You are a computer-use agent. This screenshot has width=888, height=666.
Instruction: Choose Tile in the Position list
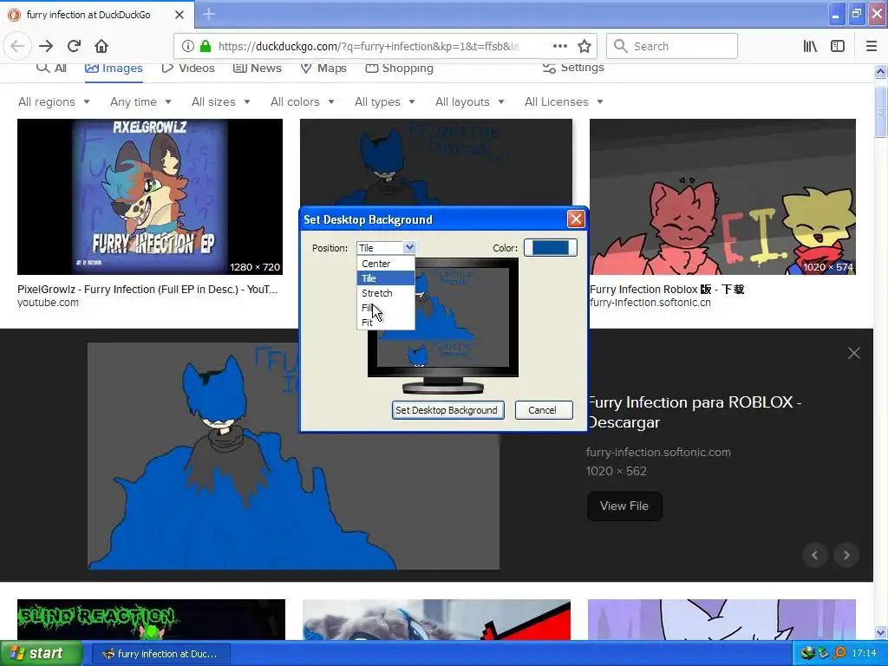[x=386, y=278]
